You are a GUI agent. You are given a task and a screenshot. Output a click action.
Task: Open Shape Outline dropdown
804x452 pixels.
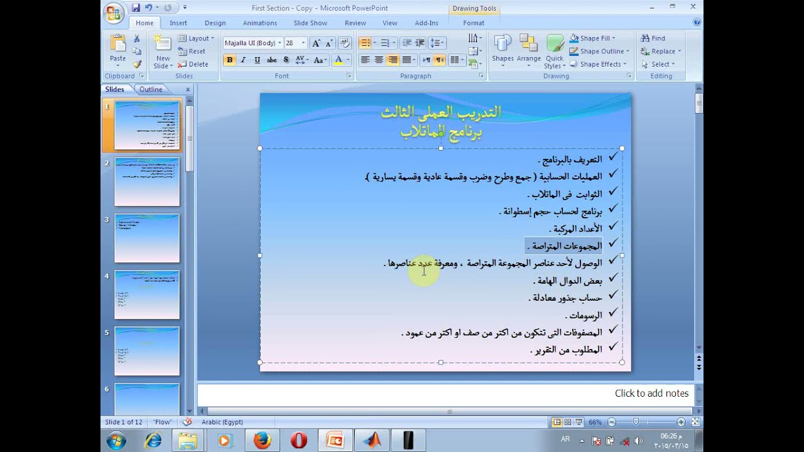(599, 51)
